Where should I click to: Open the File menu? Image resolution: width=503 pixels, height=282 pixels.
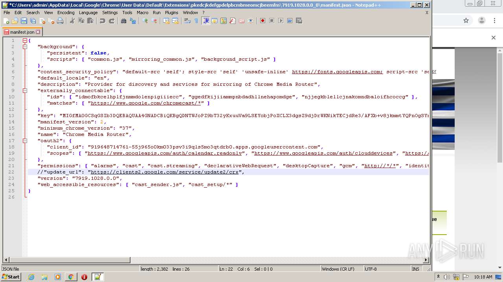pos(7,13)
